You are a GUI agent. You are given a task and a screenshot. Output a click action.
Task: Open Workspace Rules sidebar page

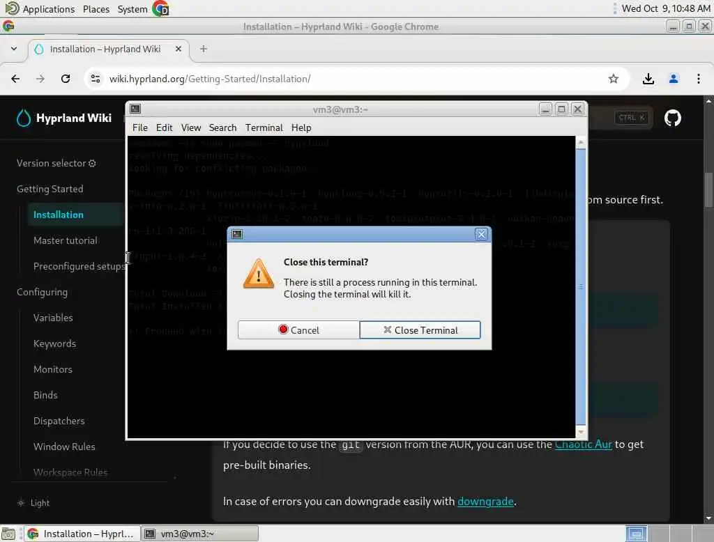tap(70, 472)
